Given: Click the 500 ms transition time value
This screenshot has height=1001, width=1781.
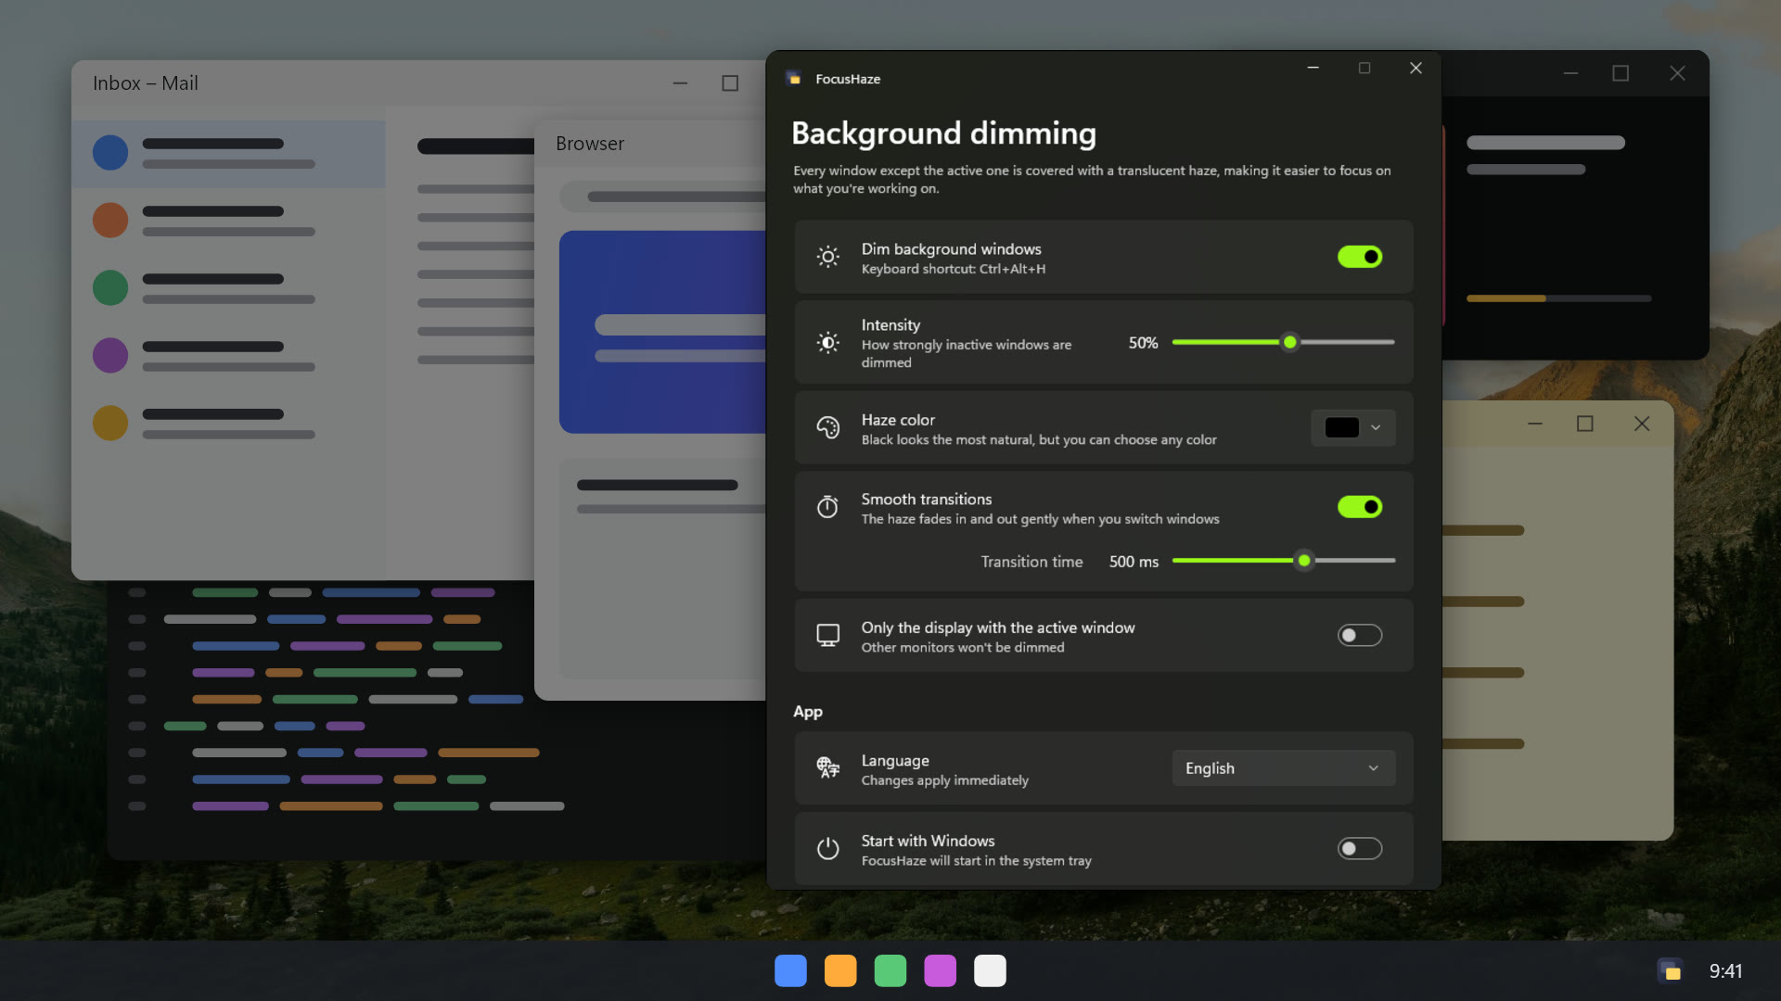Looking at the screenshot, I should coord(1134,562).
